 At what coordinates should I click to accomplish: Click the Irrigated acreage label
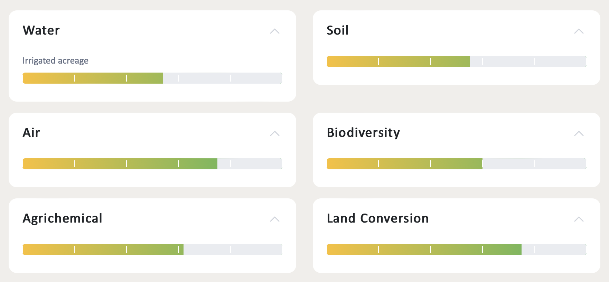(55, 61)
